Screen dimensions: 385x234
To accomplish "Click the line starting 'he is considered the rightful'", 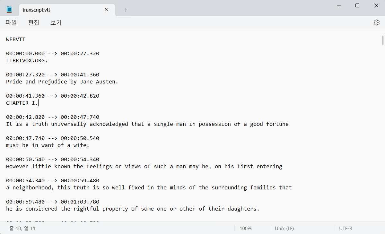I will point(133,209).
